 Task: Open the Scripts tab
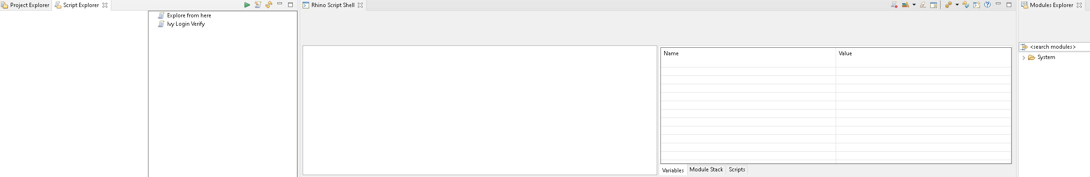point(737,170)
